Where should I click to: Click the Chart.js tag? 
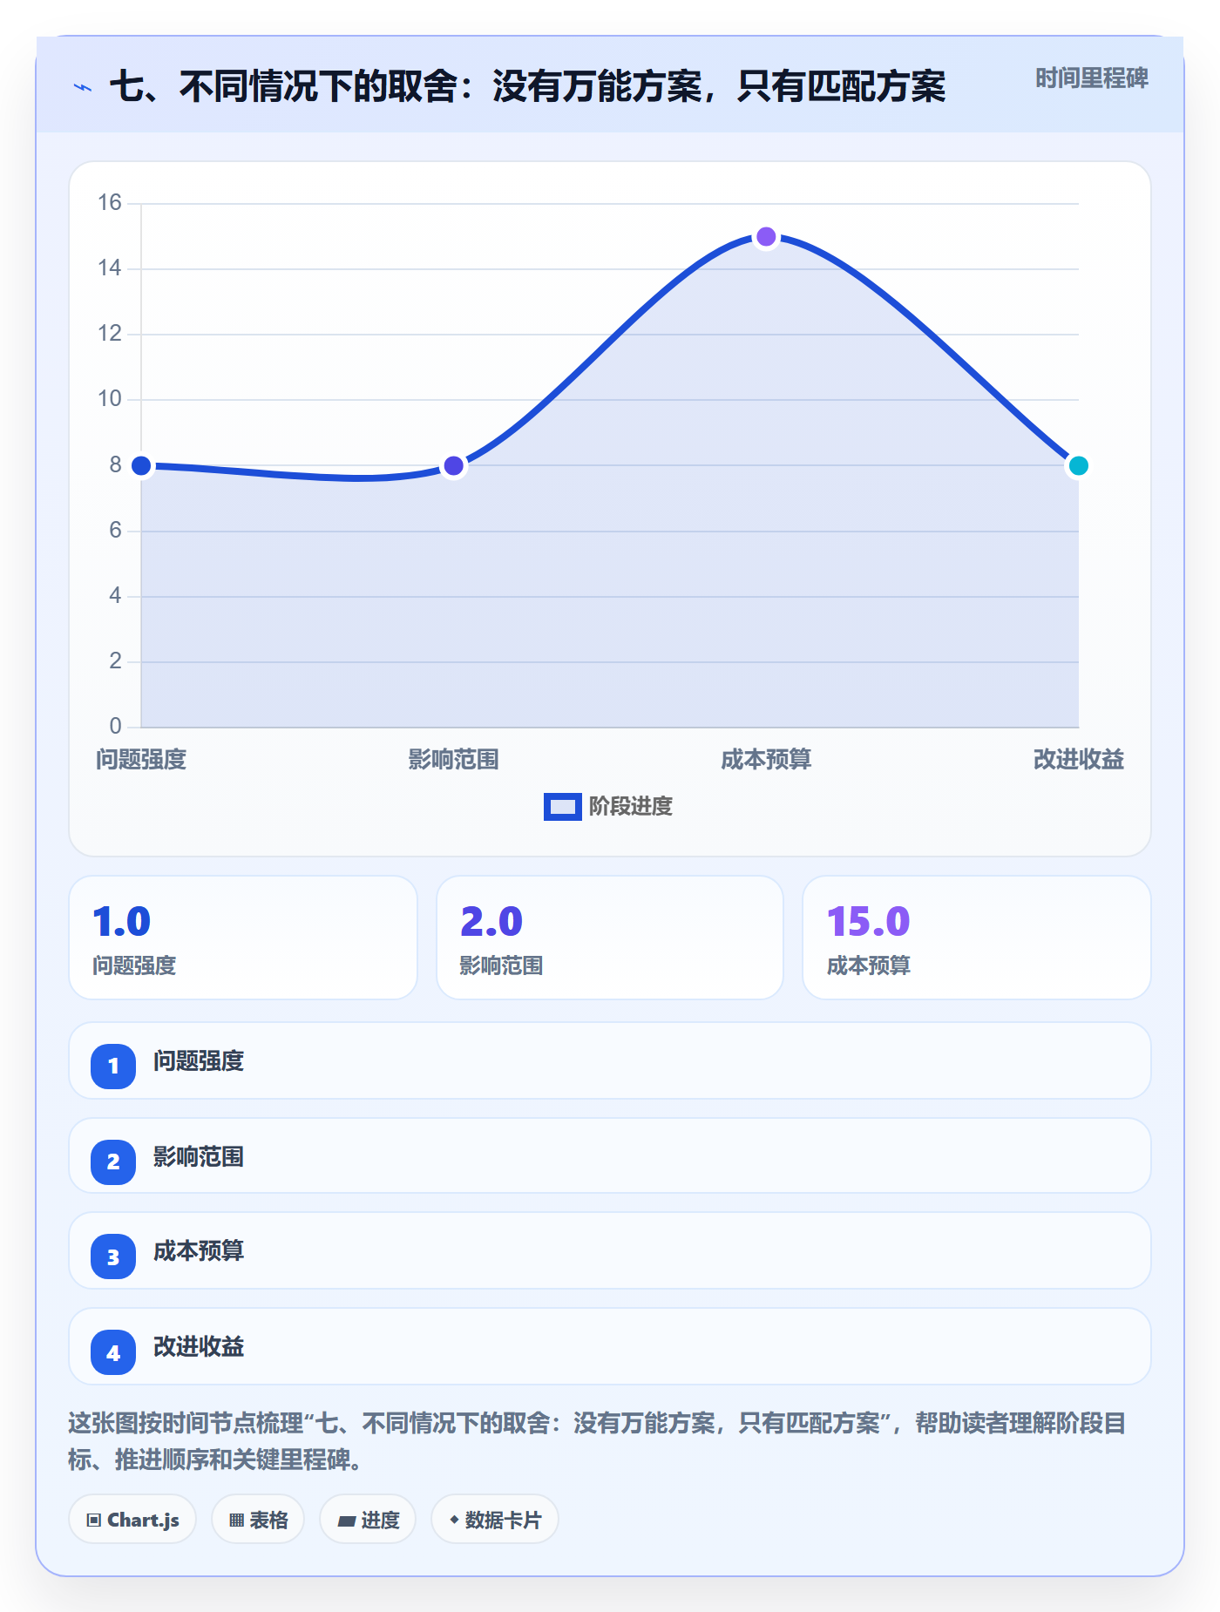[132, 1520]
